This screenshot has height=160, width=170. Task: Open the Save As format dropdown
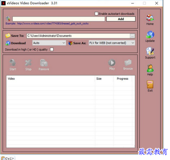[112, 43]
